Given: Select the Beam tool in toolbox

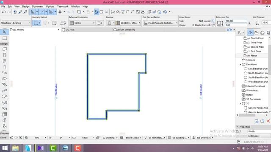Looking at the screenshot, I should pos(5,73).
